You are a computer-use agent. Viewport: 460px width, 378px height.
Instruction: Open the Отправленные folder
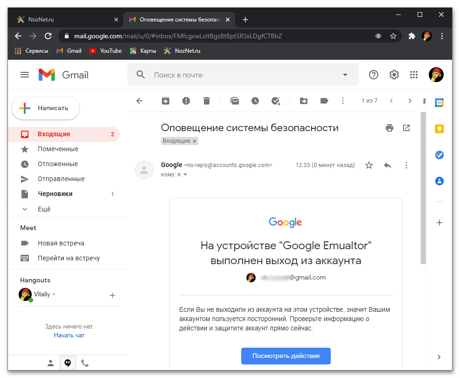(61, 179)
